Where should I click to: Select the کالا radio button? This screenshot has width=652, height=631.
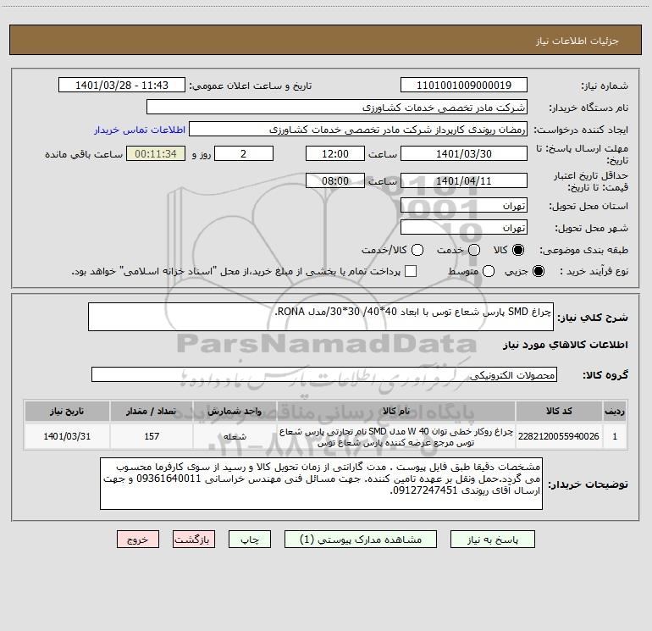tap(518, 250)
